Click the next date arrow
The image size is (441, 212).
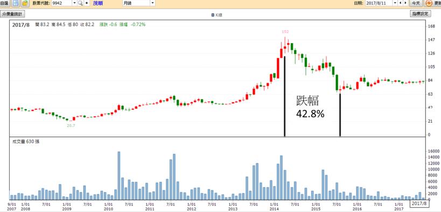[405, 3]
